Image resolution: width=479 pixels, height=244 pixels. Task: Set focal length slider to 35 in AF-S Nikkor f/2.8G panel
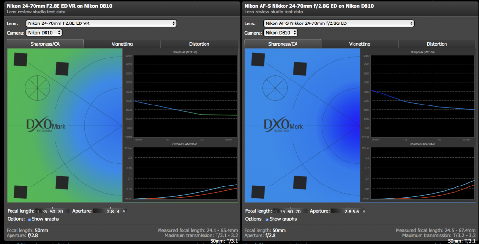(x=282, y=211)
